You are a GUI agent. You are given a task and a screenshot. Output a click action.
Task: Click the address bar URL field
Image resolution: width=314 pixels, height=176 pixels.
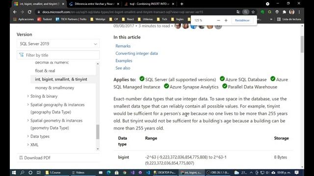136,12
